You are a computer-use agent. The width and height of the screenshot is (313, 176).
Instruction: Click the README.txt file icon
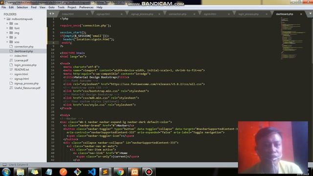11,69
